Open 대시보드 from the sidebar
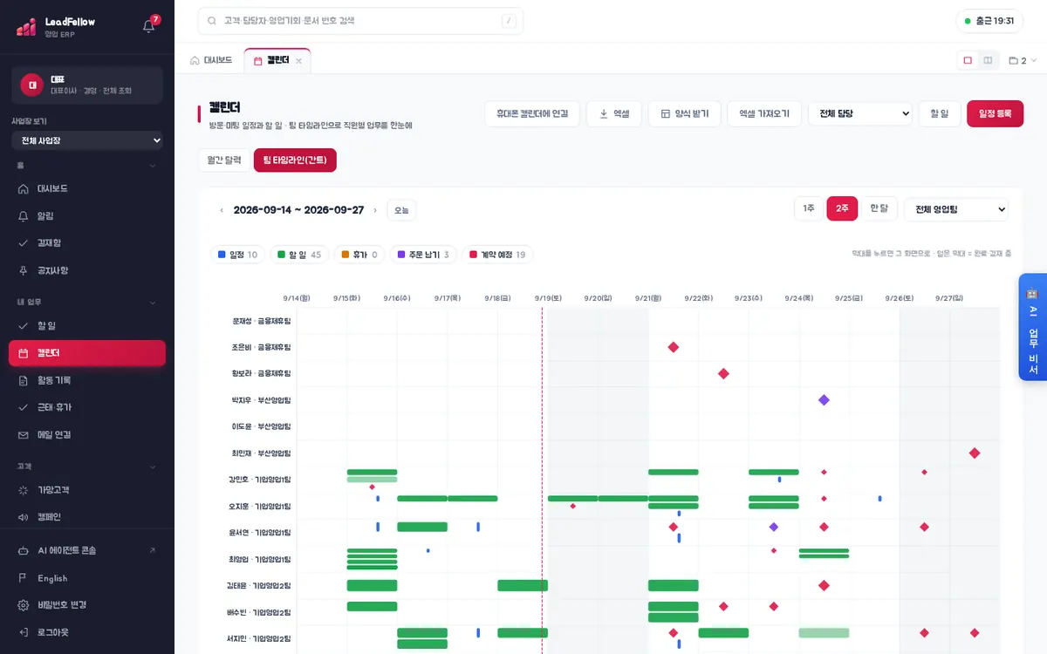Image resolution: width=1047 pixels, height=654 pixels. tap(87, 188)
